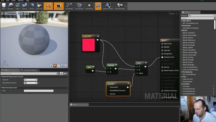
Task: Click the Multiply node output pin
Action: pos(115,68)
